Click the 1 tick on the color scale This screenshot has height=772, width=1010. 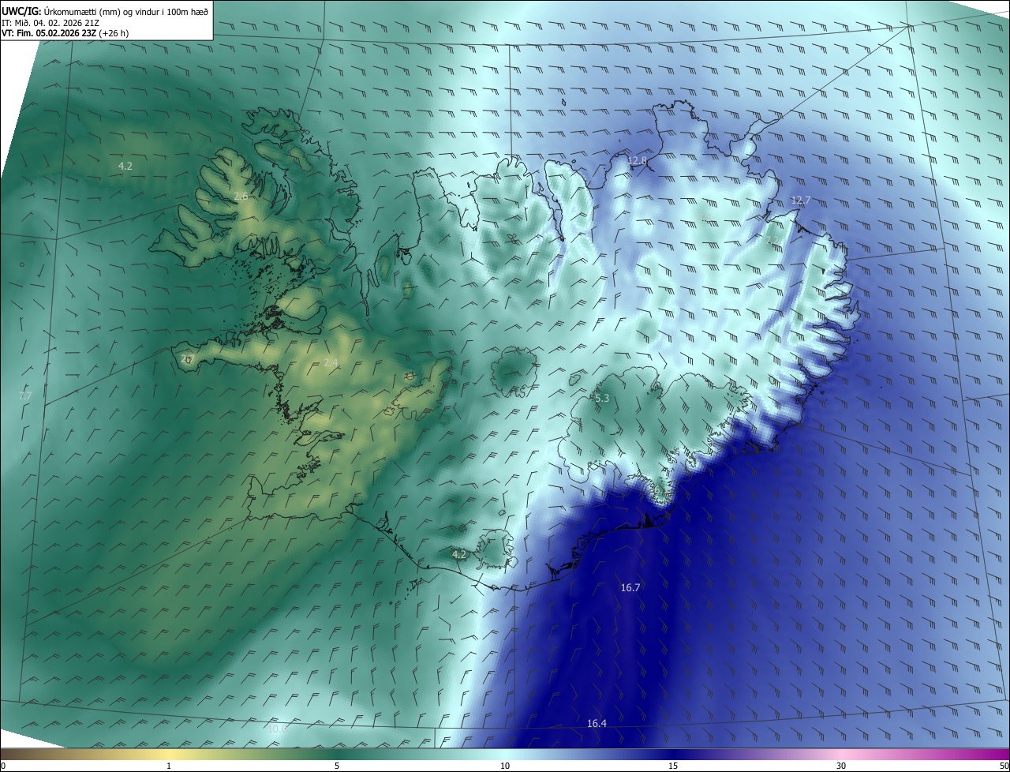pyautogui.click(x=169, y=766)
